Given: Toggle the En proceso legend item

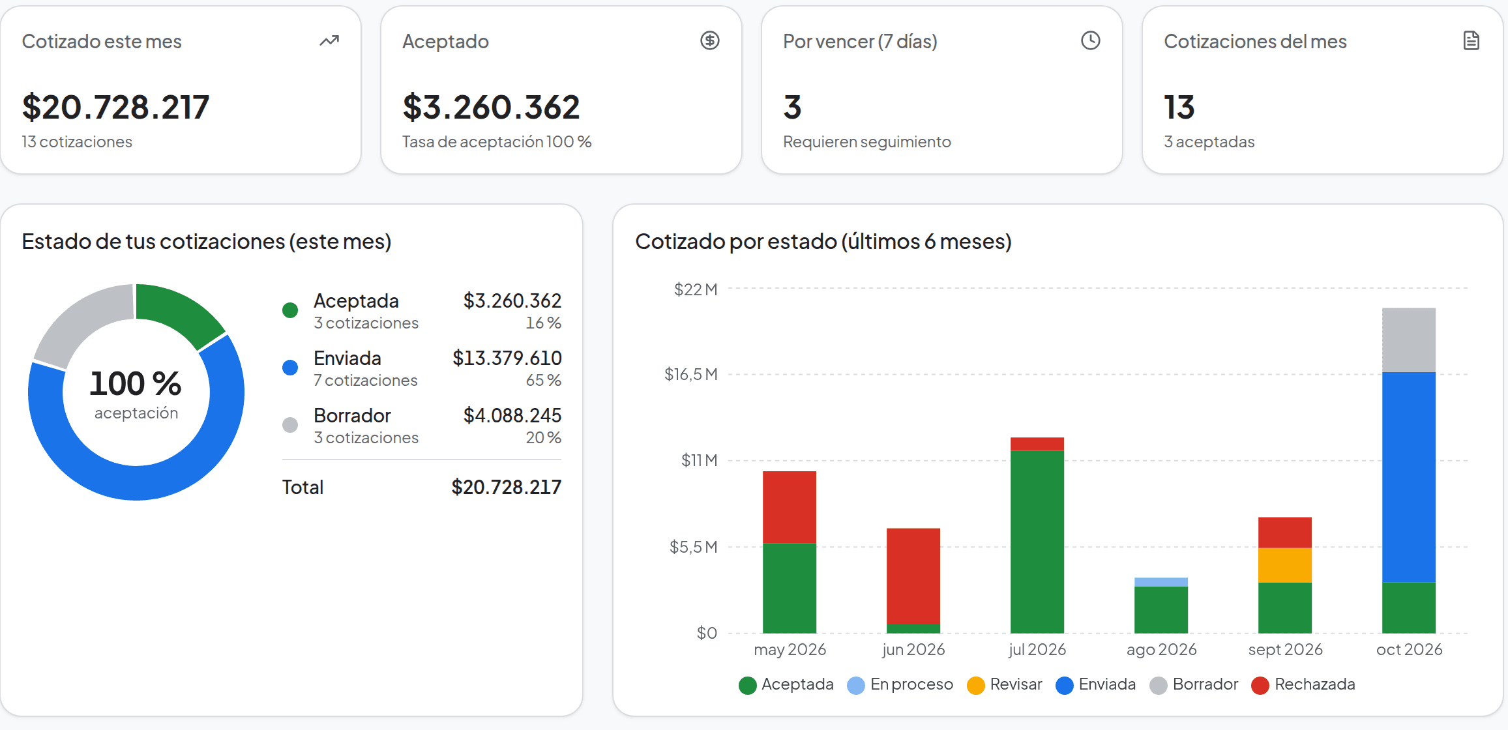Looking at the screenshot, I should [900, 684].
